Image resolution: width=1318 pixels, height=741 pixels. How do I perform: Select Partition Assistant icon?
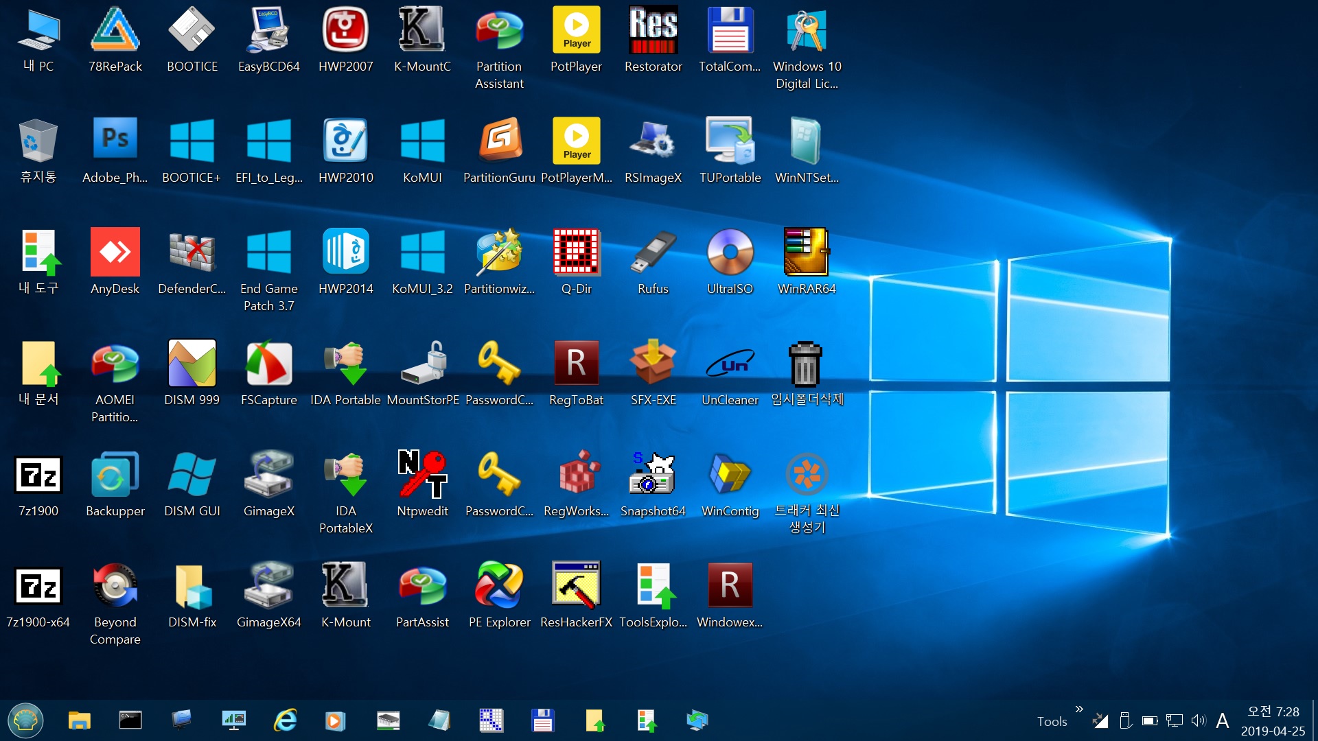click(x=499, y=30)
